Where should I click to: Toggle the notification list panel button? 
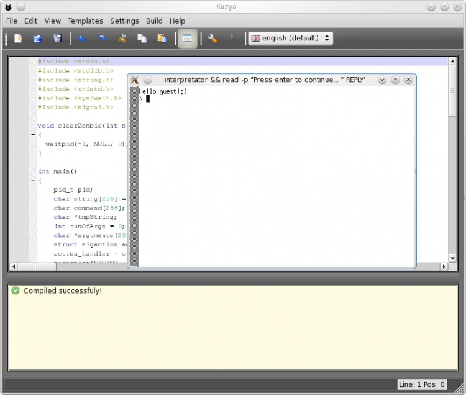[187, 39]
